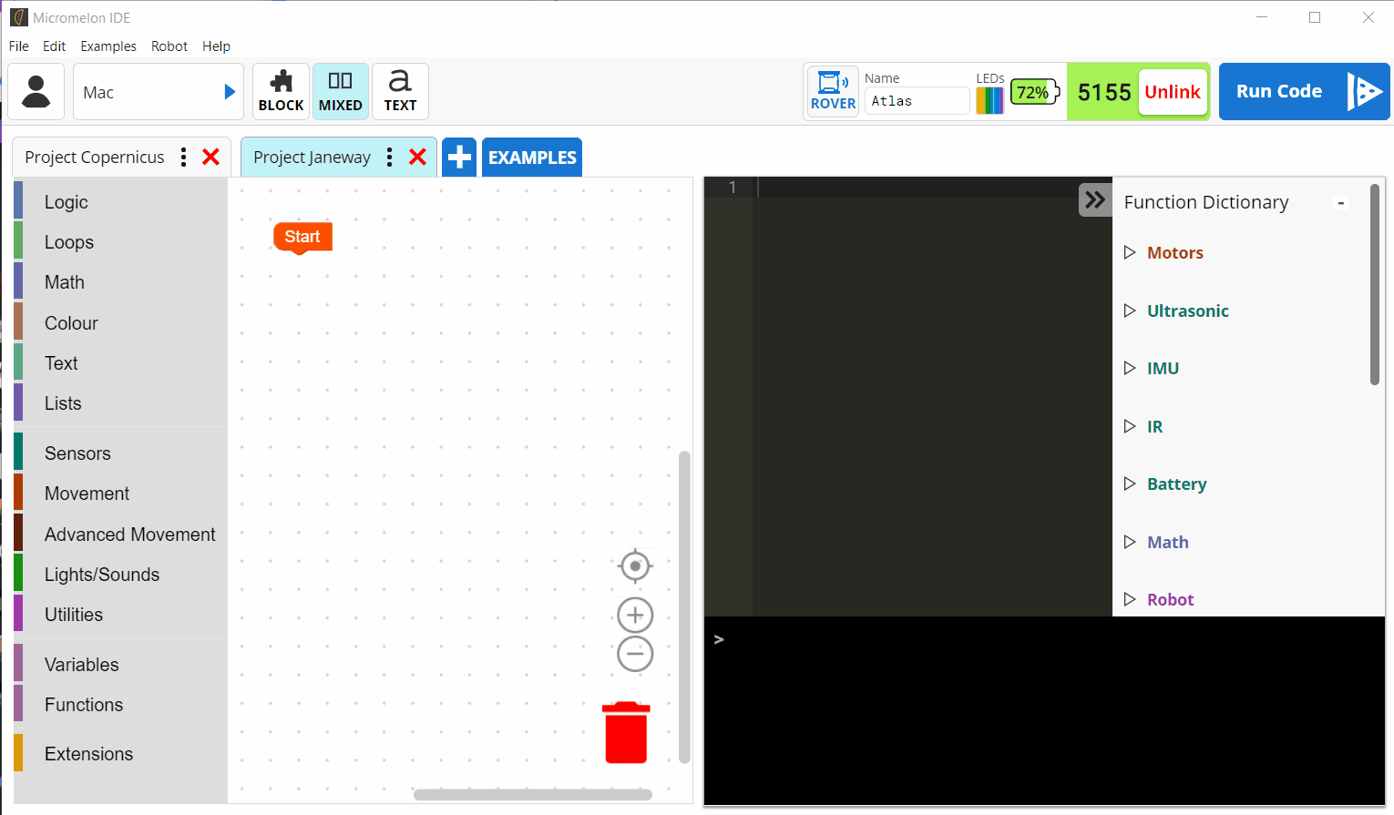Open the Mac dropdown arrow

click(x=230, y=92)
